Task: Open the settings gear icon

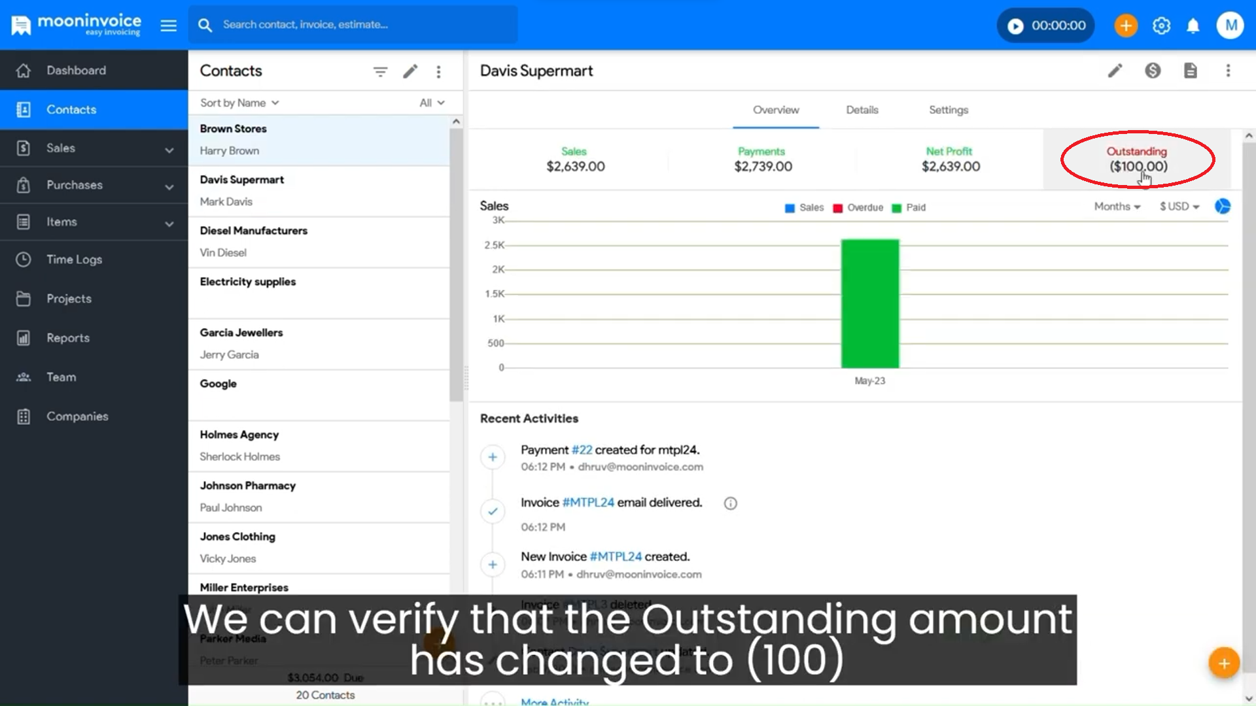Action: point(1161,25)
